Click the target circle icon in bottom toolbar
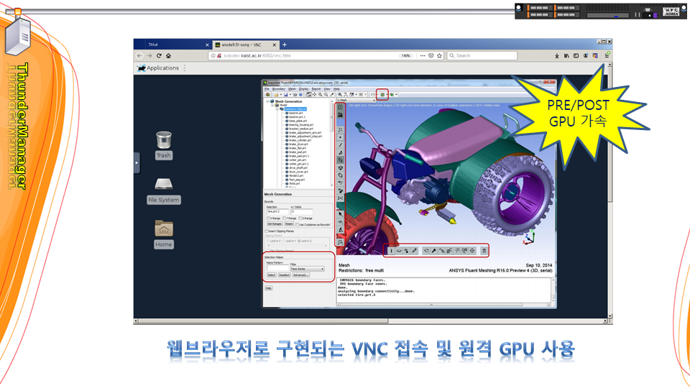Viewport: 690px width, 388px height. click(472, 251)
